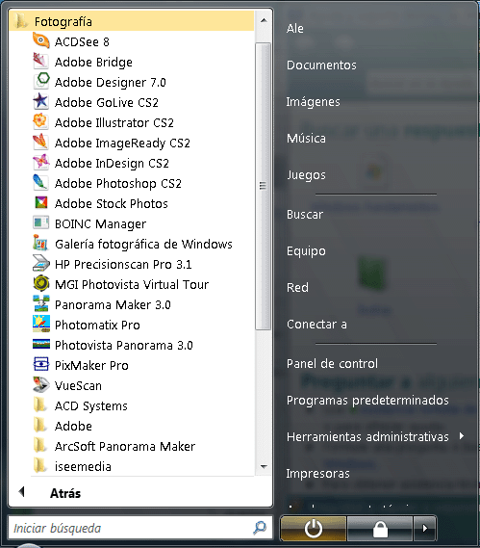The image size is (480, 548).
Task: Open Imágenes in the right pane
Action: (x=313, y=102)
